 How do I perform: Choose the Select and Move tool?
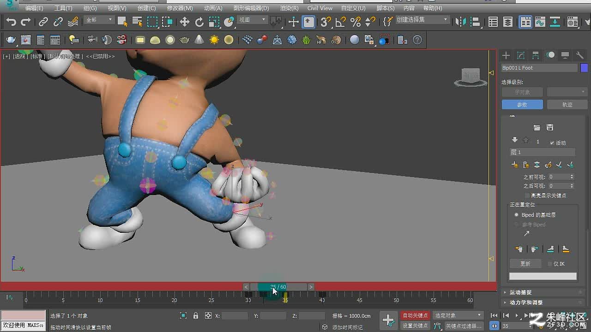click(185, 22)
